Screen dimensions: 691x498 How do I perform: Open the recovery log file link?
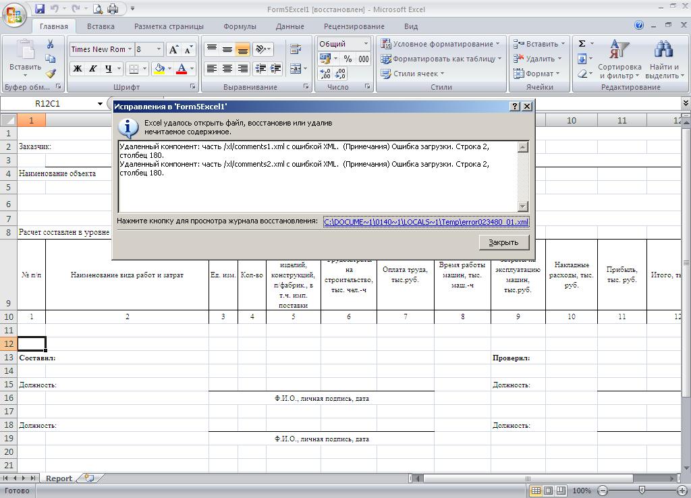point(426,221)
